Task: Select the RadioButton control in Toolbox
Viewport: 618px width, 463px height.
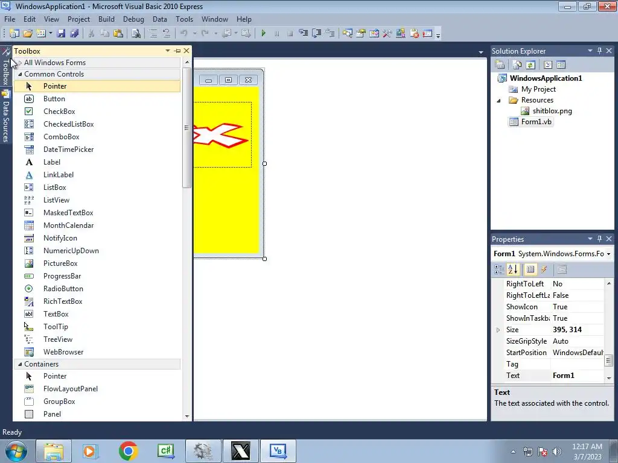Action: tap(63, 289)
